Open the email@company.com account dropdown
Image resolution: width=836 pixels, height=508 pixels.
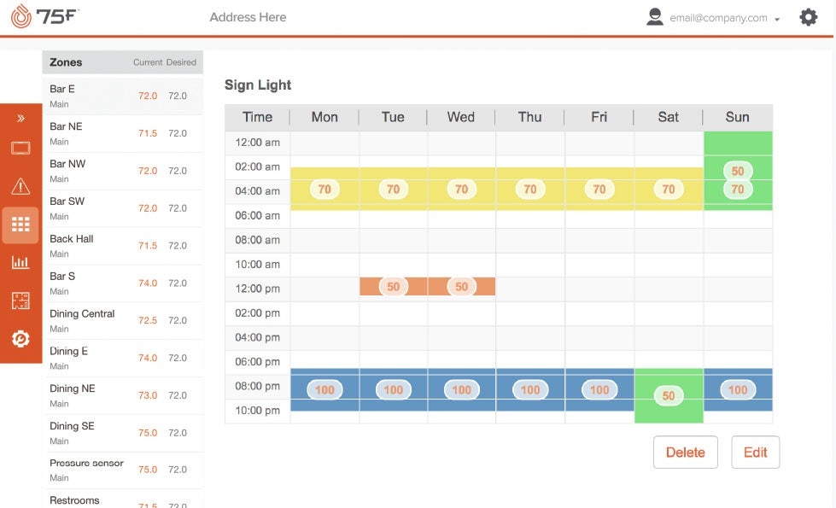point(724,18)
